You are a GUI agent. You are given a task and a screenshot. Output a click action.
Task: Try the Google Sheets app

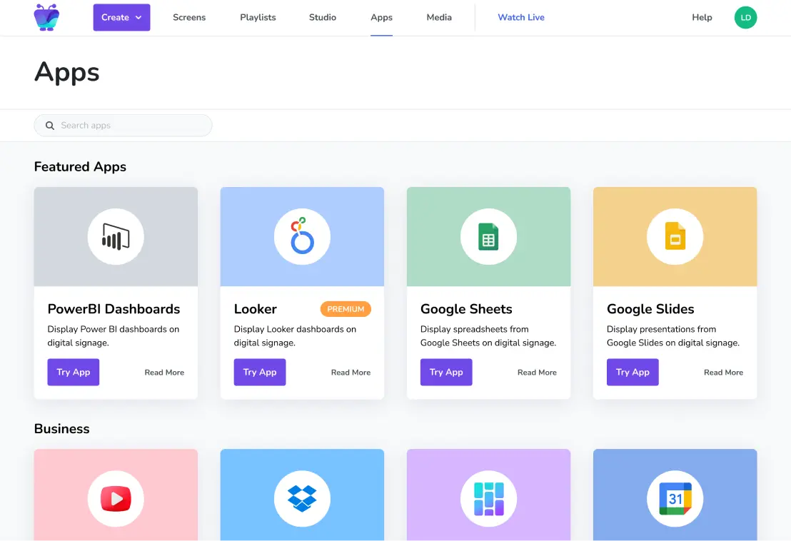(446, 372)
